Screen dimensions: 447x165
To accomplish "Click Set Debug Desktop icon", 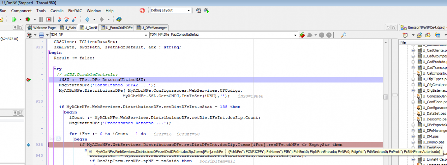I will (206, 10).
